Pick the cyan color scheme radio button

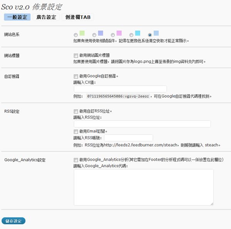[x=131, y=35]
